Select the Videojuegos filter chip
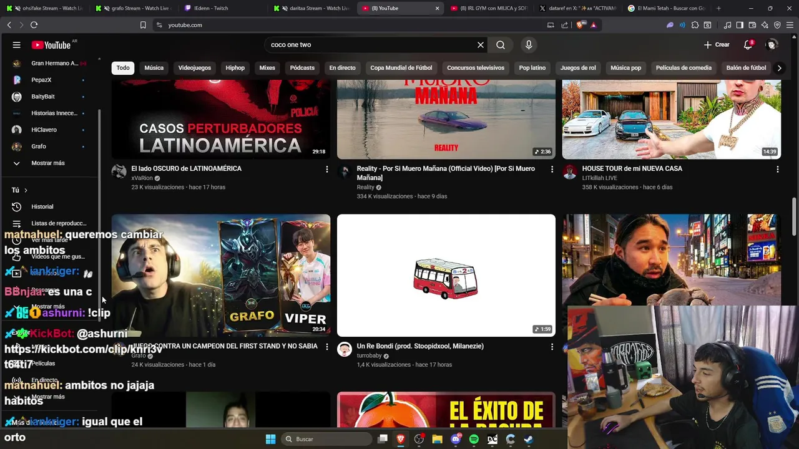Image resolution: width=799 pixels, height=449 pixels. click(195, 68)
